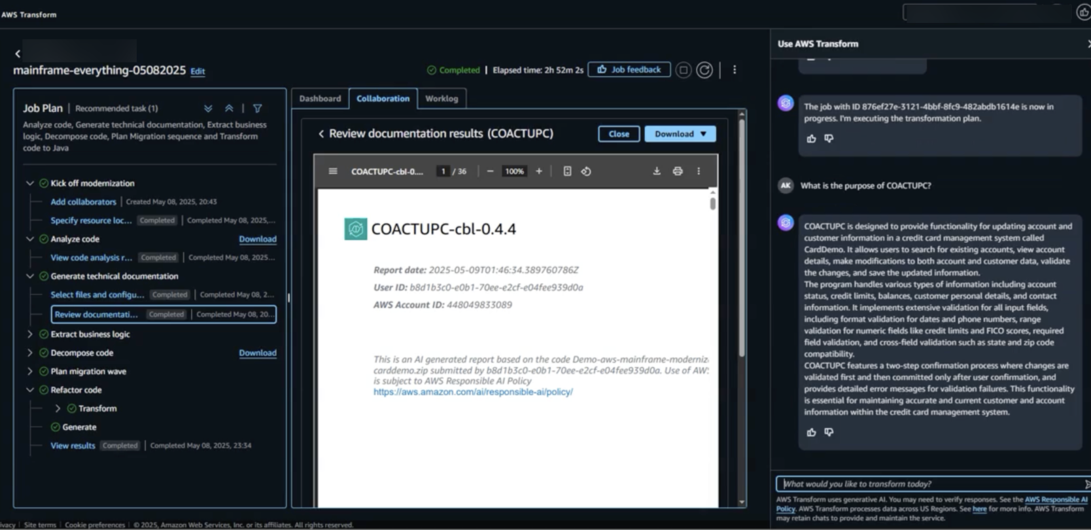Open Site terms in the footer
This screenshot has width=1091, height=530.
pyautogui.click(x=40, y=525)
